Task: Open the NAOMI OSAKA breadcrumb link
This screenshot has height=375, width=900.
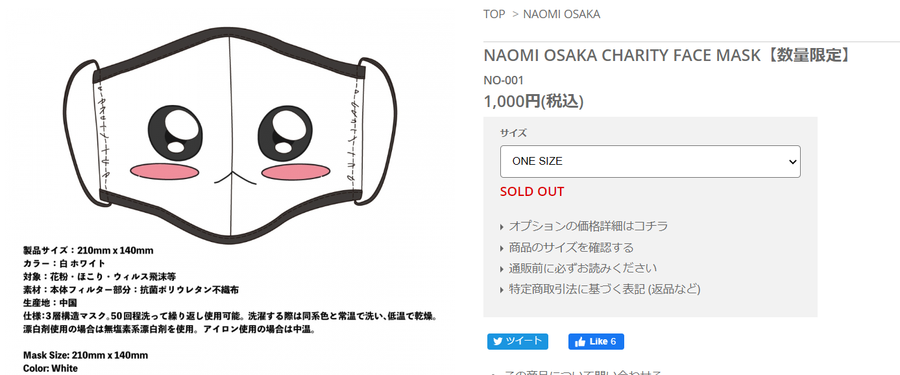Action: [x=562, y=14]
